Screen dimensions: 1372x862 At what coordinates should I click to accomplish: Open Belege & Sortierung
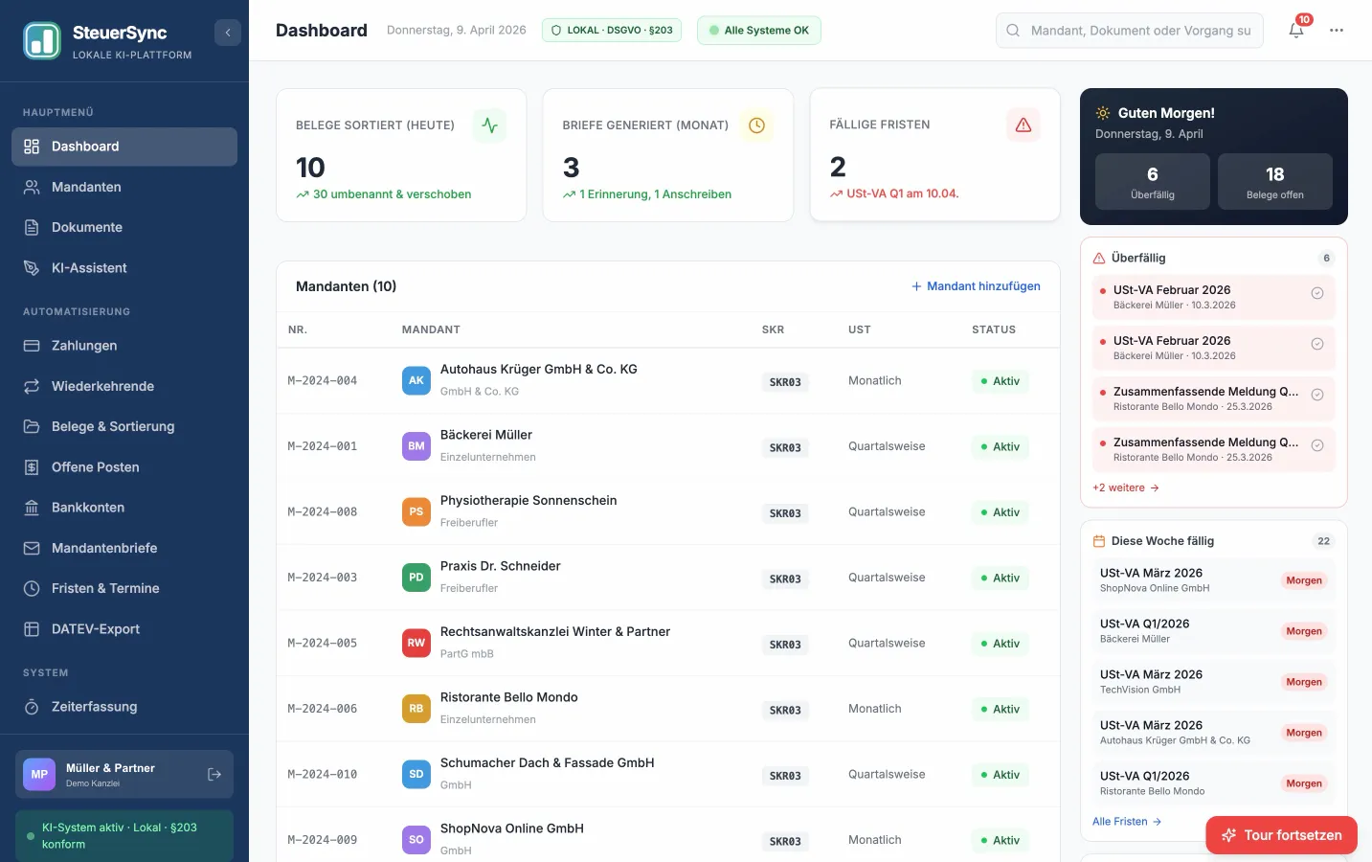113,426
